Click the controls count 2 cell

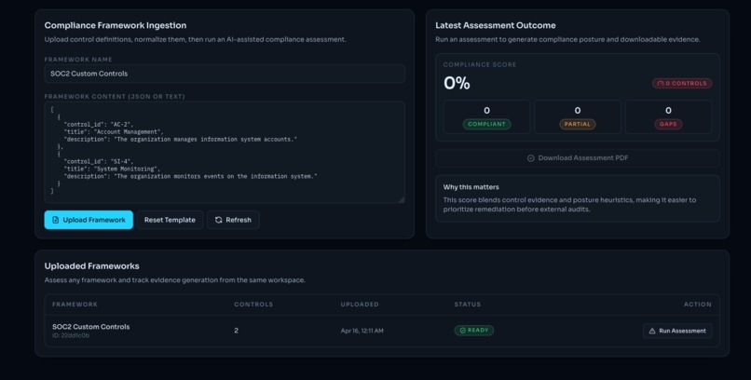pos(236,331)
